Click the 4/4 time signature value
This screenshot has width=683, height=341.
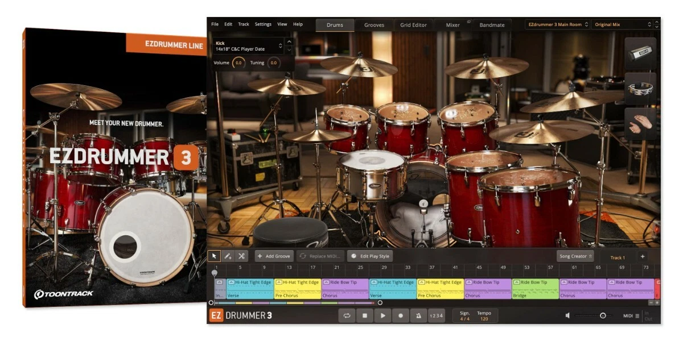465,319
